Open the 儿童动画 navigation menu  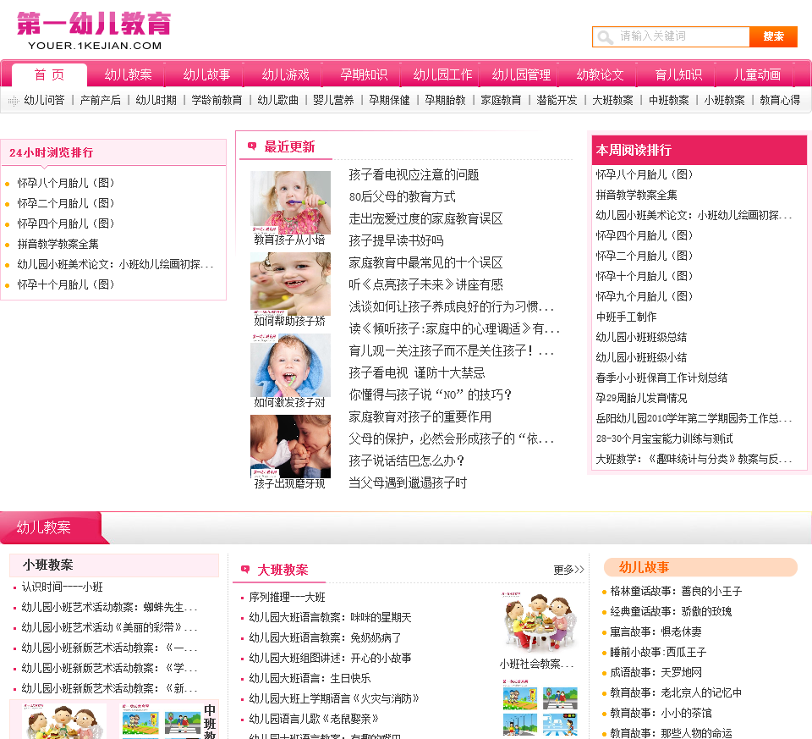pos(757,74)
